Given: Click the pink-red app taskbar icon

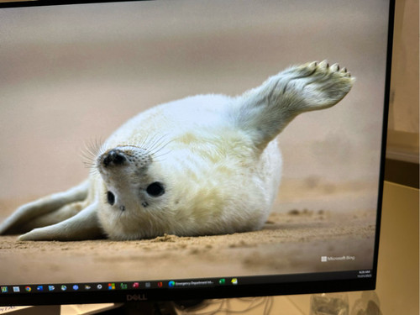Looking at the screenshot, I should coord(136,286).
